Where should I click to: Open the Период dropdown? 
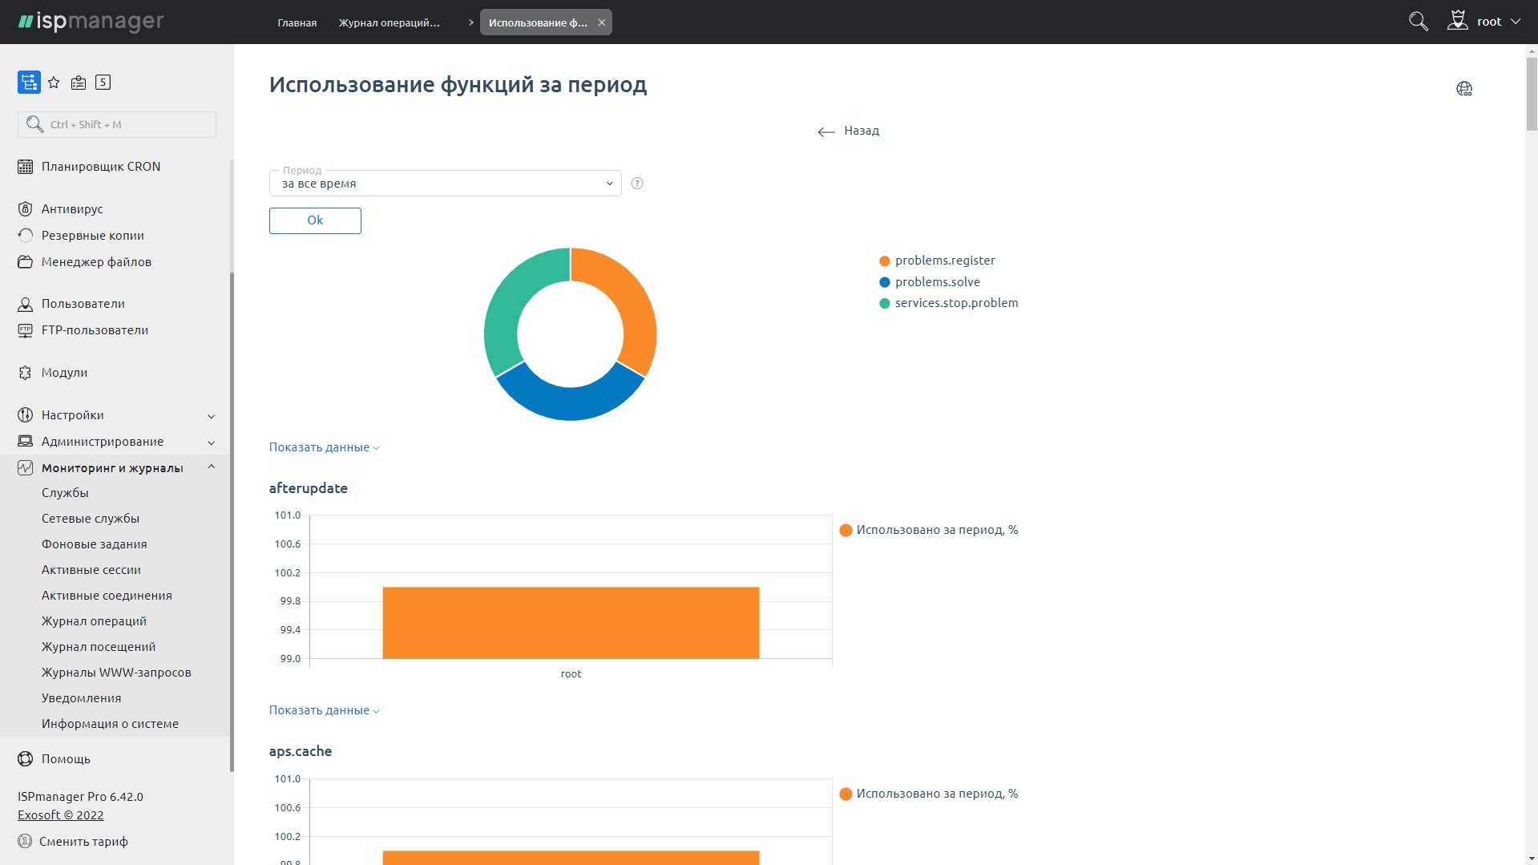point(445,184)
